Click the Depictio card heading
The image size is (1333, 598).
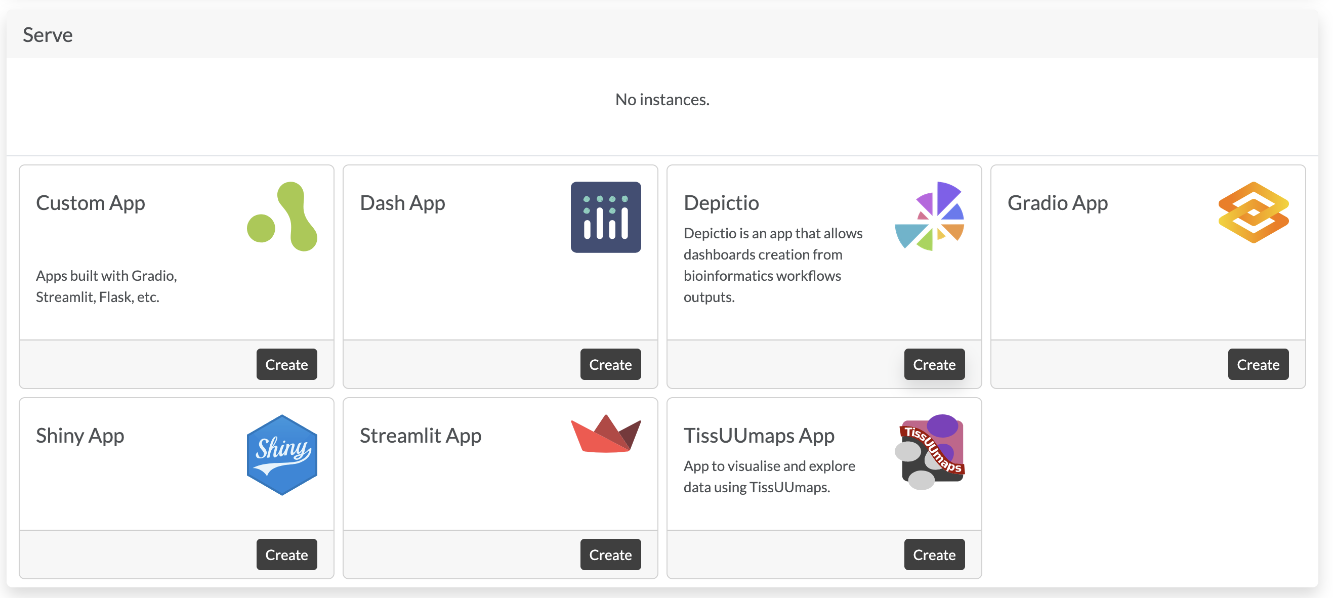pyautogui.click(x=721, y=203)
